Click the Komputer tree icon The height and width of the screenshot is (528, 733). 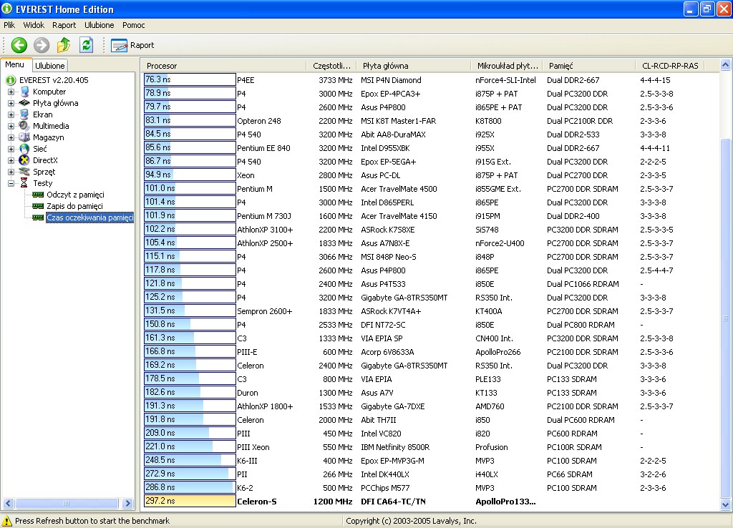(x=25, y=92)
